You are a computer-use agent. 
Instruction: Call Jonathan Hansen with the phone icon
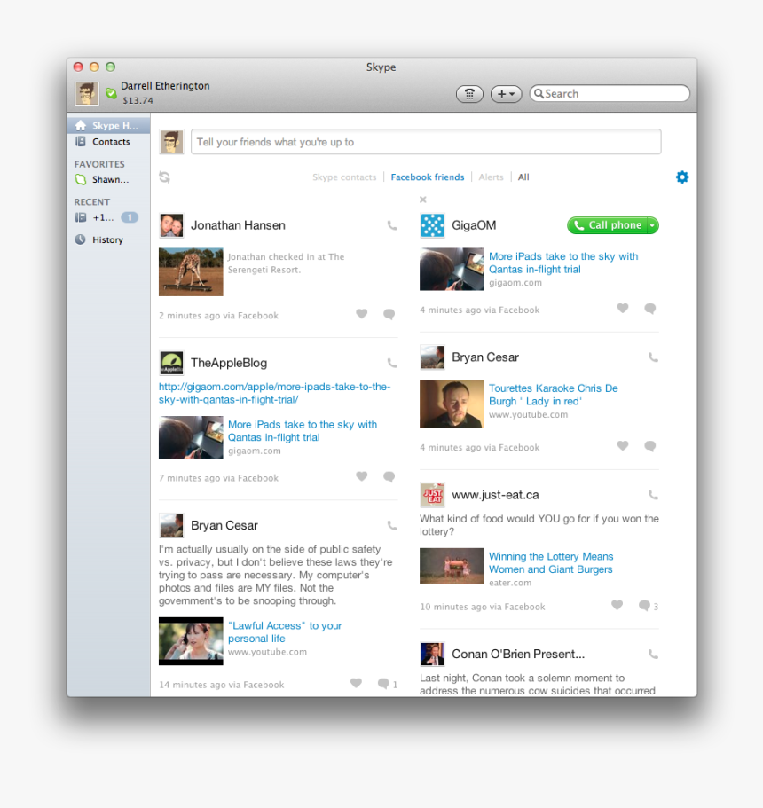point(392,225)
